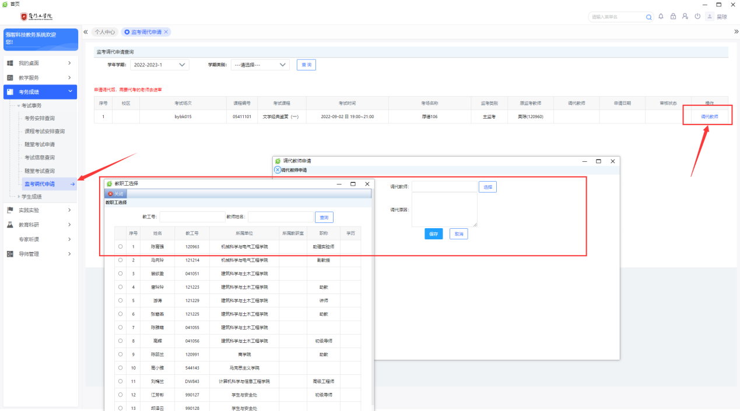Close the 监考调代申请 tab with its X

(x=166, y=32)
